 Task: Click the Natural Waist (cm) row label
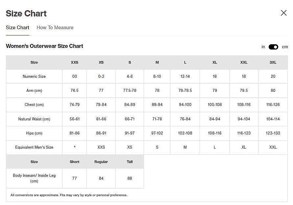pyautogui.click(x=34, y=119)
